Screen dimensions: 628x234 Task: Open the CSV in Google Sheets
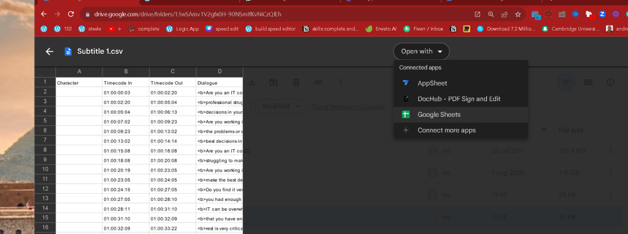[x=461, y=114]
